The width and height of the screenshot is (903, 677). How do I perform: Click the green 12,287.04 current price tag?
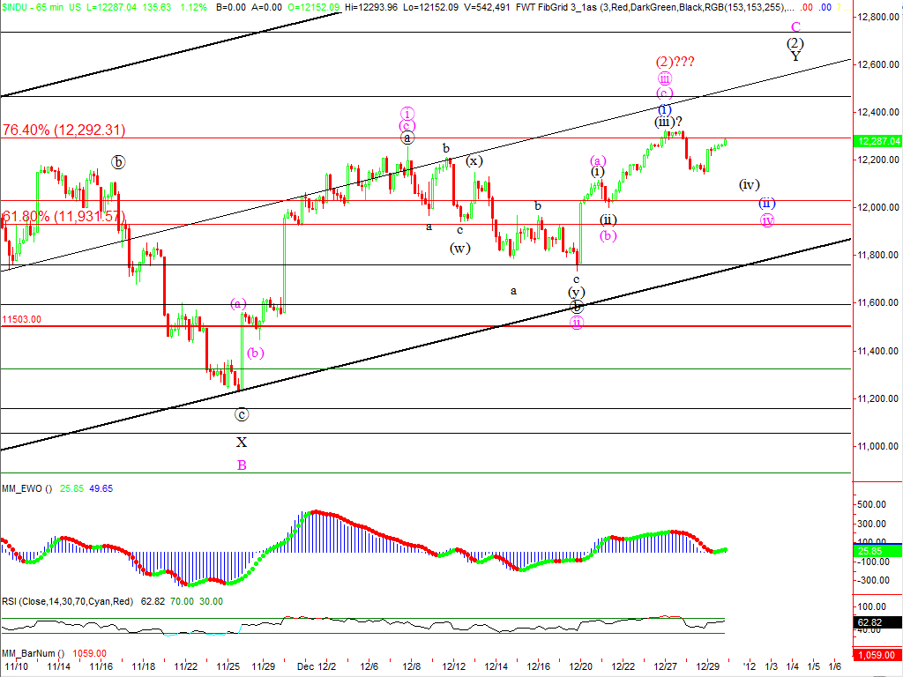[877, 141]
